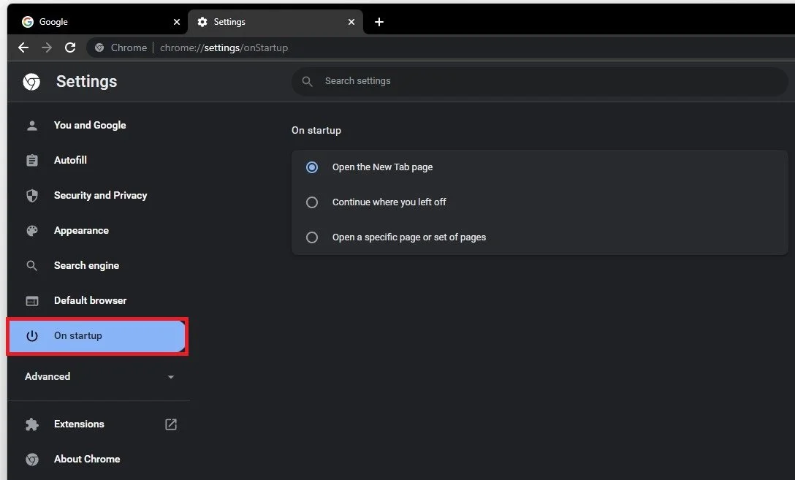Viewport: 795px width, 480px height.
Task: Close the Google tab
Action: click(x=176, y=22)
